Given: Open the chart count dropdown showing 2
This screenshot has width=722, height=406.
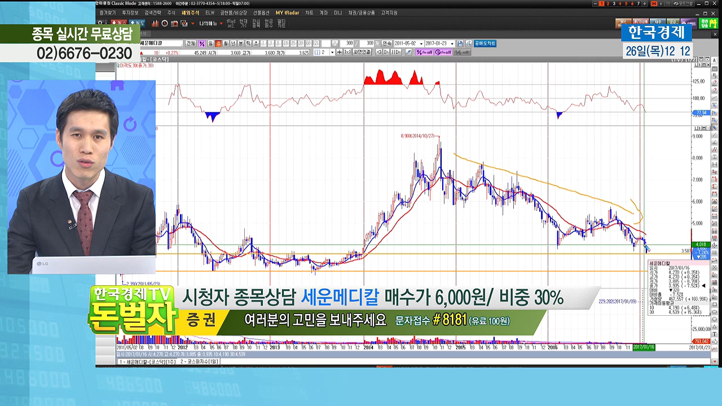Looking at the screenshot, I should click(x=332, y=52).
